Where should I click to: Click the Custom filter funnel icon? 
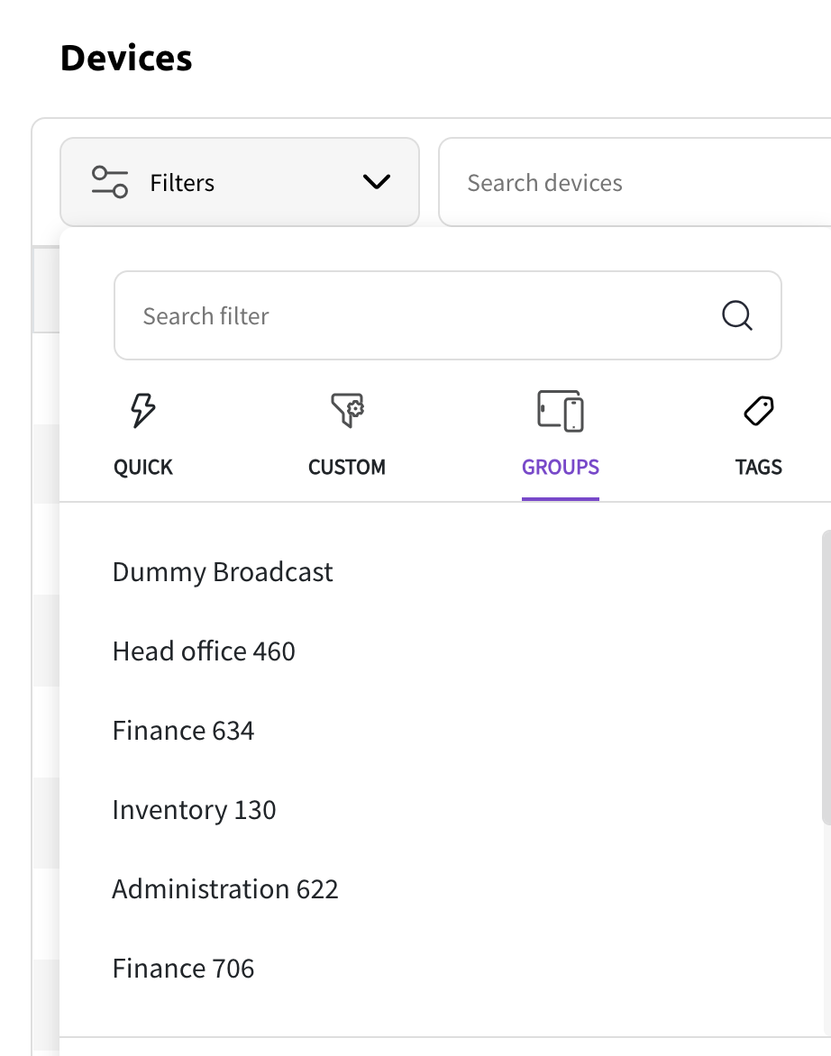coord(347,412)
